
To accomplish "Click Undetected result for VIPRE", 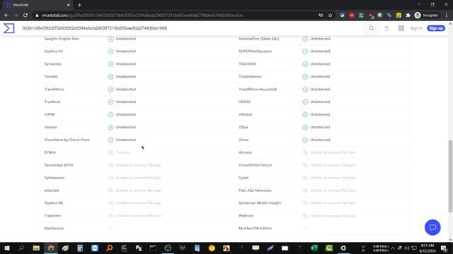I will [x=126, y=114].
